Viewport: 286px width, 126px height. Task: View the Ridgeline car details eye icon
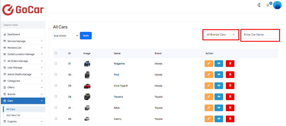tap(219, 64)
